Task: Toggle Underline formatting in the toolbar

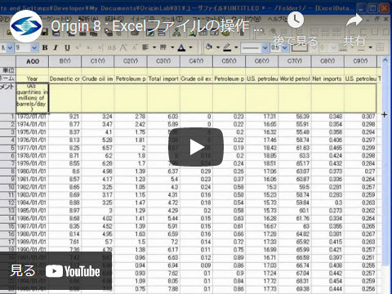Action: point(67,48)
